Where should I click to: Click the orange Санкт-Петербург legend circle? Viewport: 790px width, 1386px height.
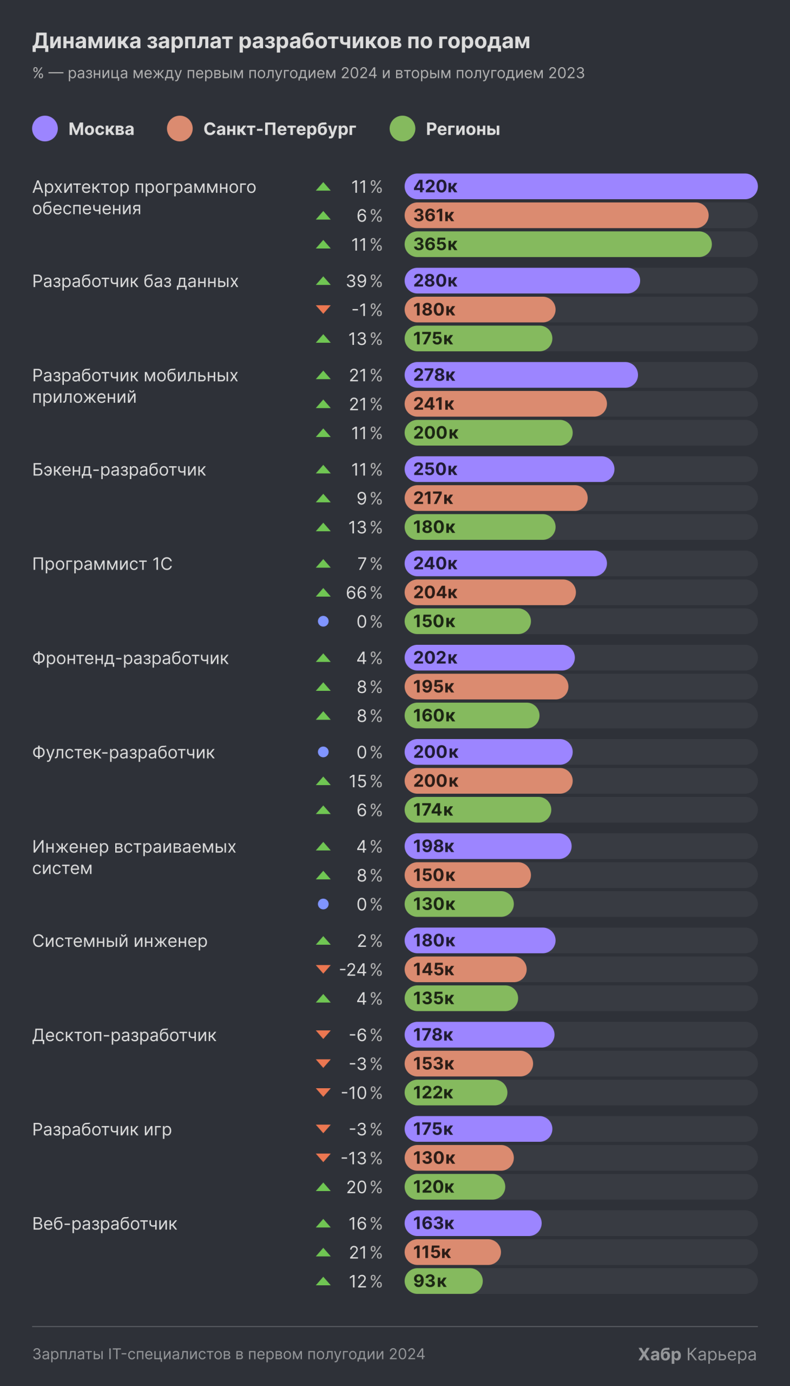[x=180, y=129]
